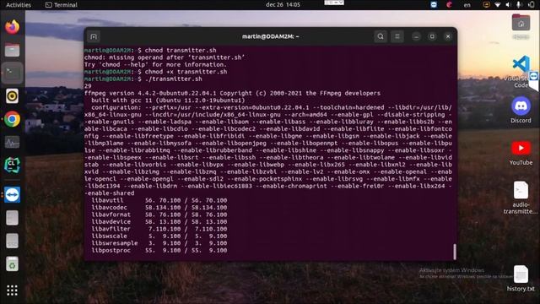Image resolution: width=540 pixels, height=304 pixels.
Task: Click the 'libavdevice' version row
Action: [159, 221]
